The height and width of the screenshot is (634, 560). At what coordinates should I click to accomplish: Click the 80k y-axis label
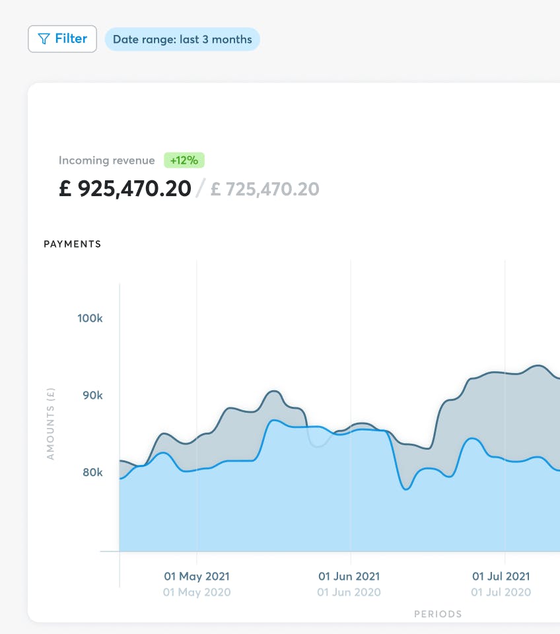click(x=91, y=473)
